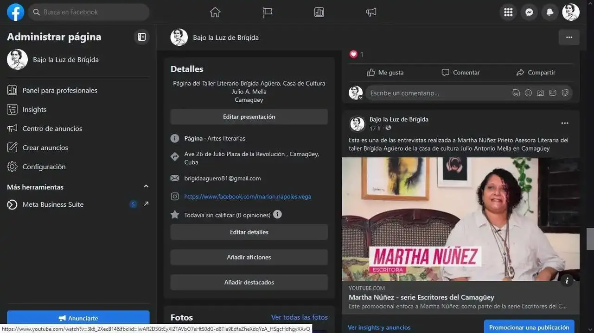Click Editar detalles button
The image size is (594, 333).
point(249,232)
